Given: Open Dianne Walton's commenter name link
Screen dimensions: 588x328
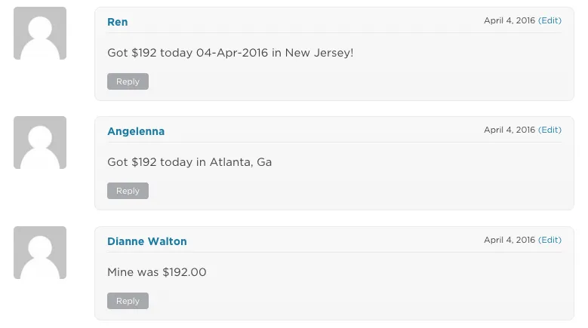Looking at the screenshot, I should click(147, 241).
